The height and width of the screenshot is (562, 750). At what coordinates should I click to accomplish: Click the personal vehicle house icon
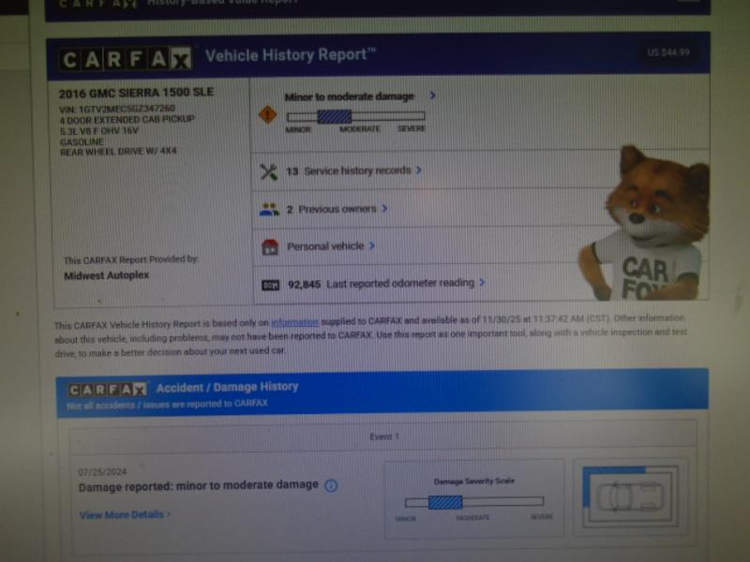270,246
